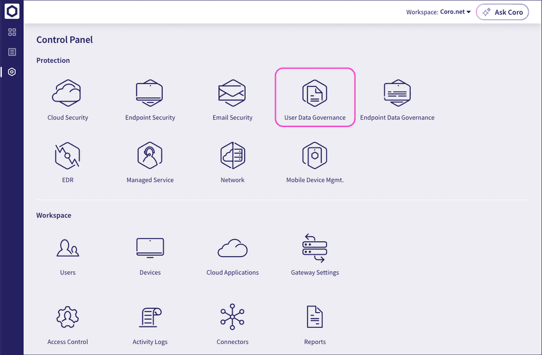This screenshot has height=355, width=542.
Task: Select the Control Panel hexagon icon in sidebar
Action: coord(12,72)
